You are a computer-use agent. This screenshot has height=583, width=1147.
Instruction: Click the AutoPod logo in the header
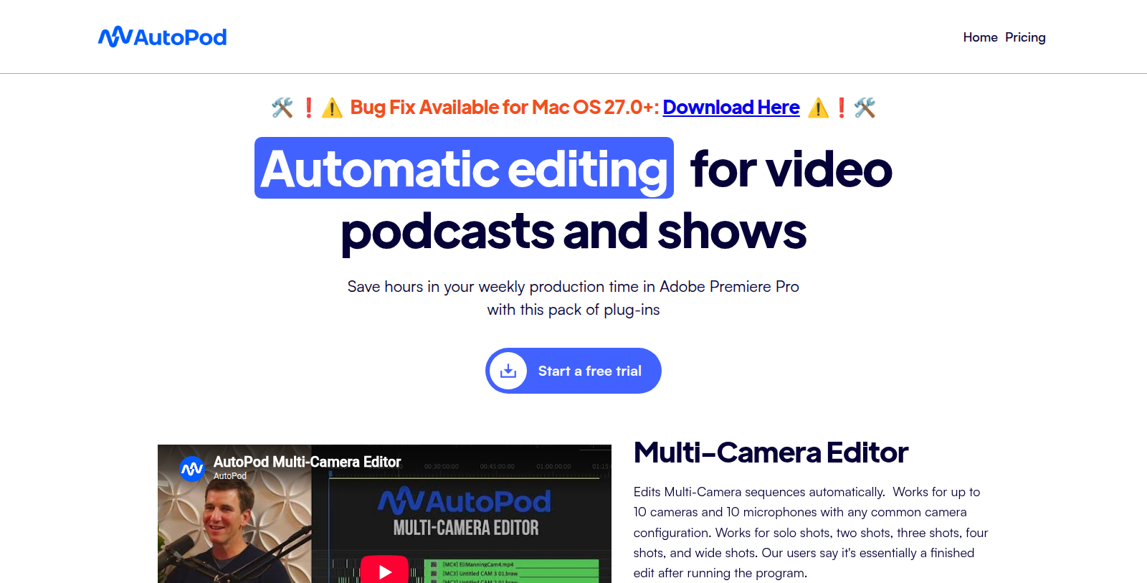pos(163,37)
